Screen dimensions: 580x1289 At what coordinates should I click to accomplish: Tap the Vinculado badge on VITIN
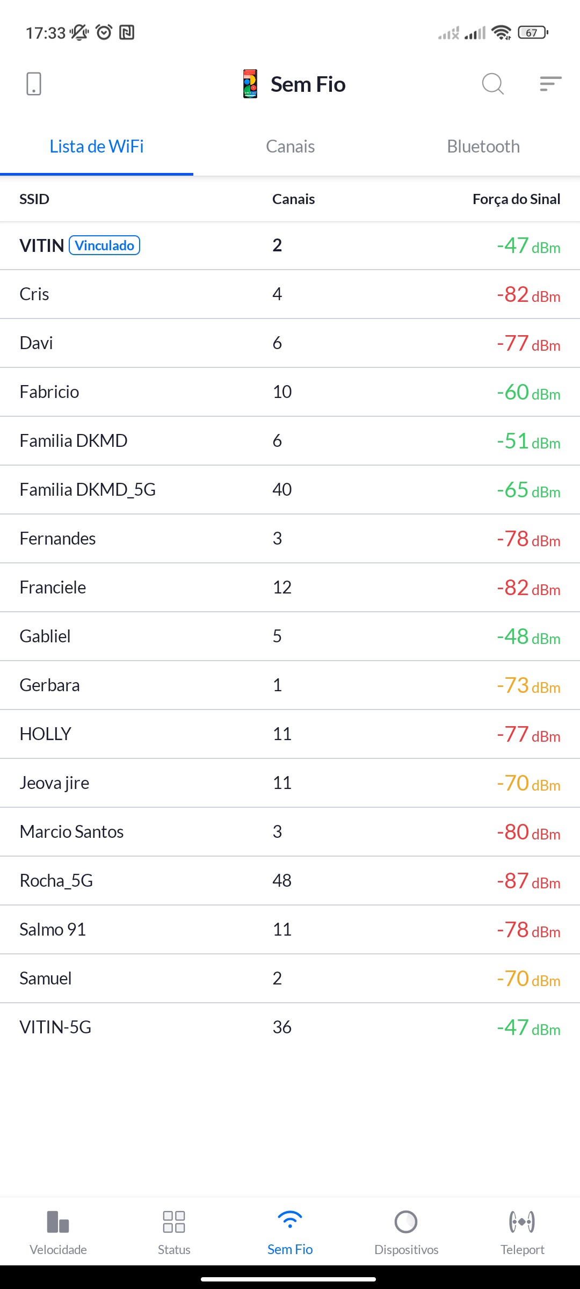[105, 245]
